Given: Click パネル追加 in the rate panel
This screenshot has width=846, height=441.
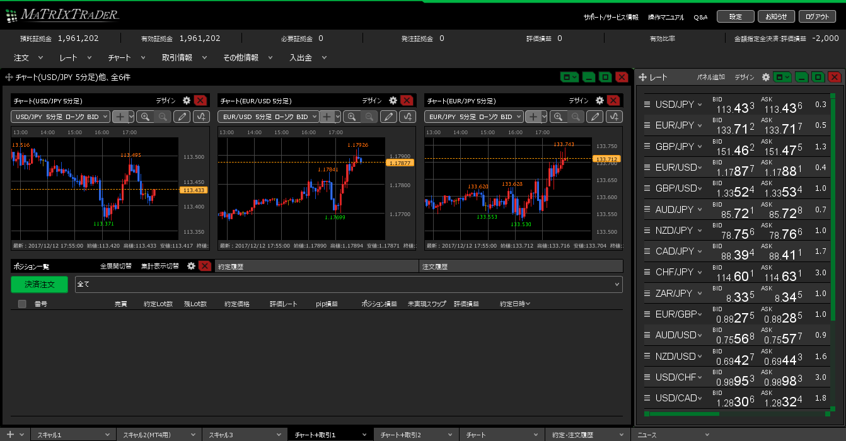Looking at the screenshot, I should point(710,77).
